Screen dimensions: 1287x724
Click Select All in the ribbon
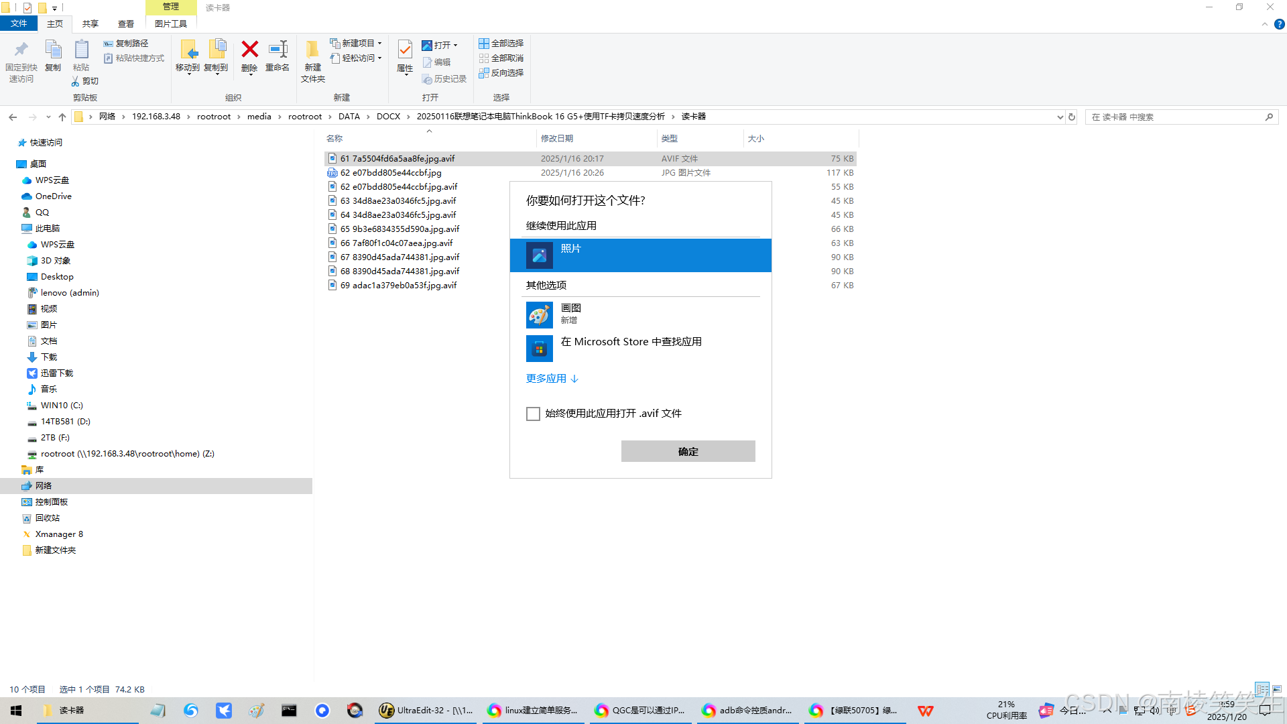tap(501, 43)
